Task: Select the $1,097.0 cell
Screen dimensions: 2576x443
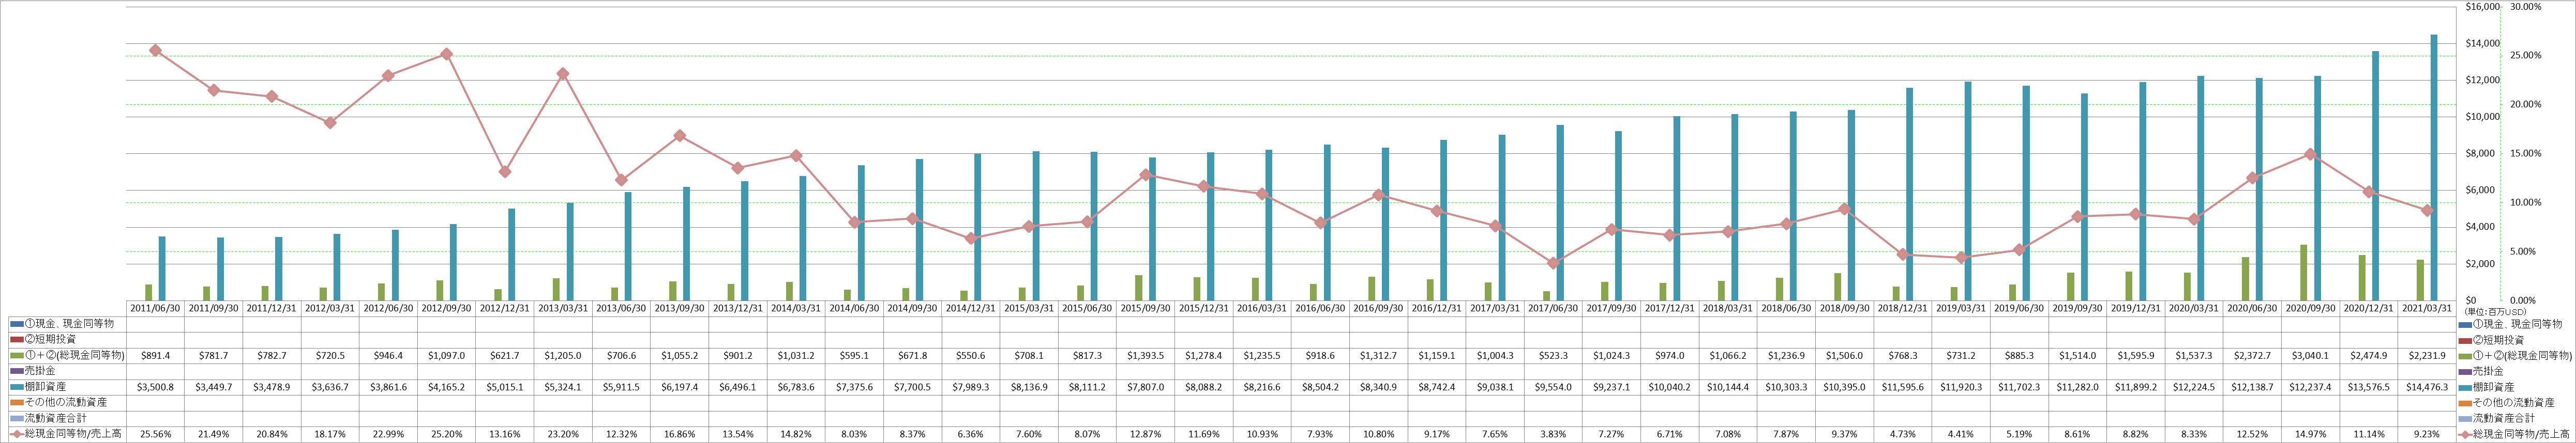Action: pyautogui.click(x=447, y=355)
